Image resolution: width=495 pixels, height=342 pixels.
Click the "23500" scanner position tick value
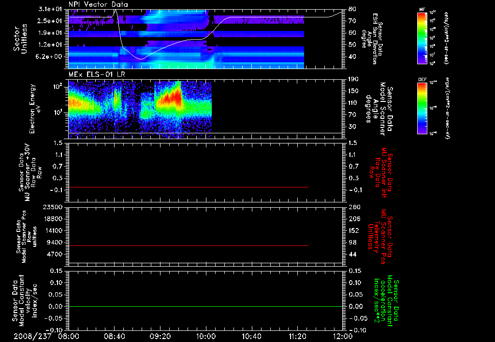[52, 207]
